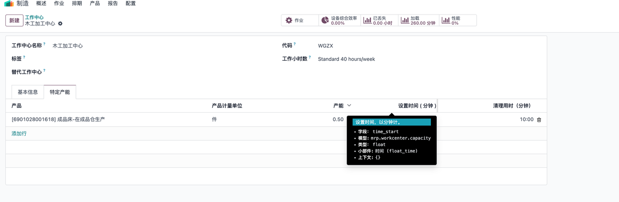Click help mark next to 代码
The image size is (619, 202).
point(295,44)
